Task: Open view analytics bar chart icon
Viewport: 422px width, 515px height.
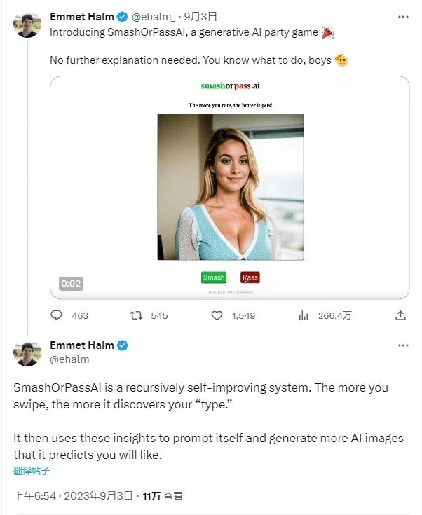Action: pyautogui.click(x=304, y=315)
